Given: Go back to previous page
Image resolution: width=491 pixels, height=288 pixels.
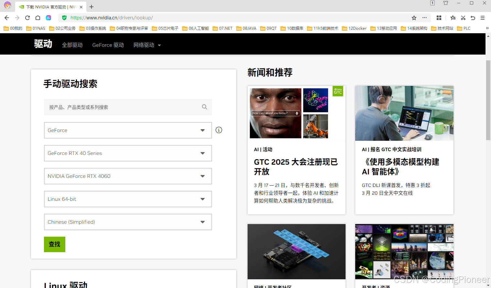Looking at the screenshot, I should pos(7,18).
